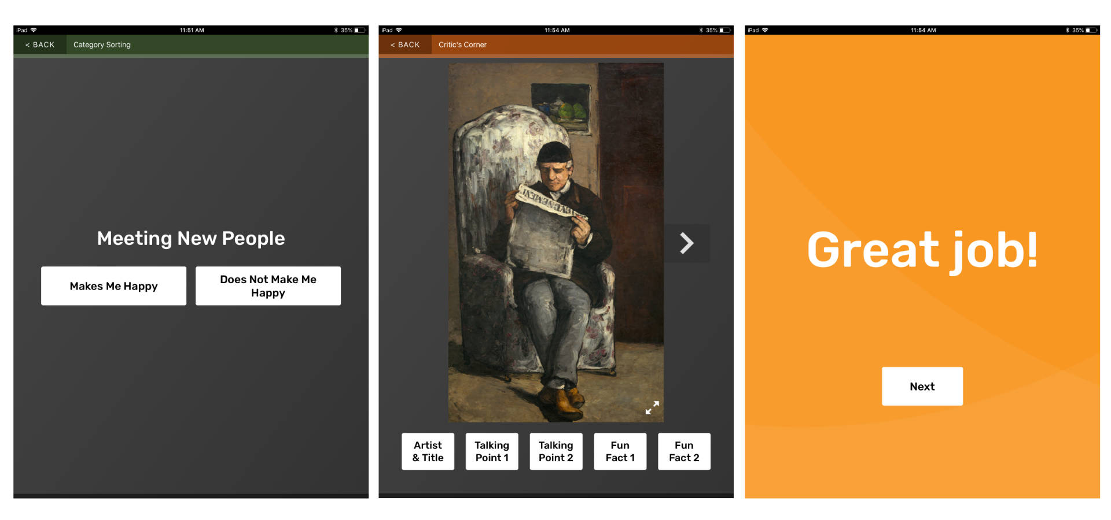Tap 11:51 AM clock in status bar
Viewport: 1111px width, 520px height.
(192, 30)
